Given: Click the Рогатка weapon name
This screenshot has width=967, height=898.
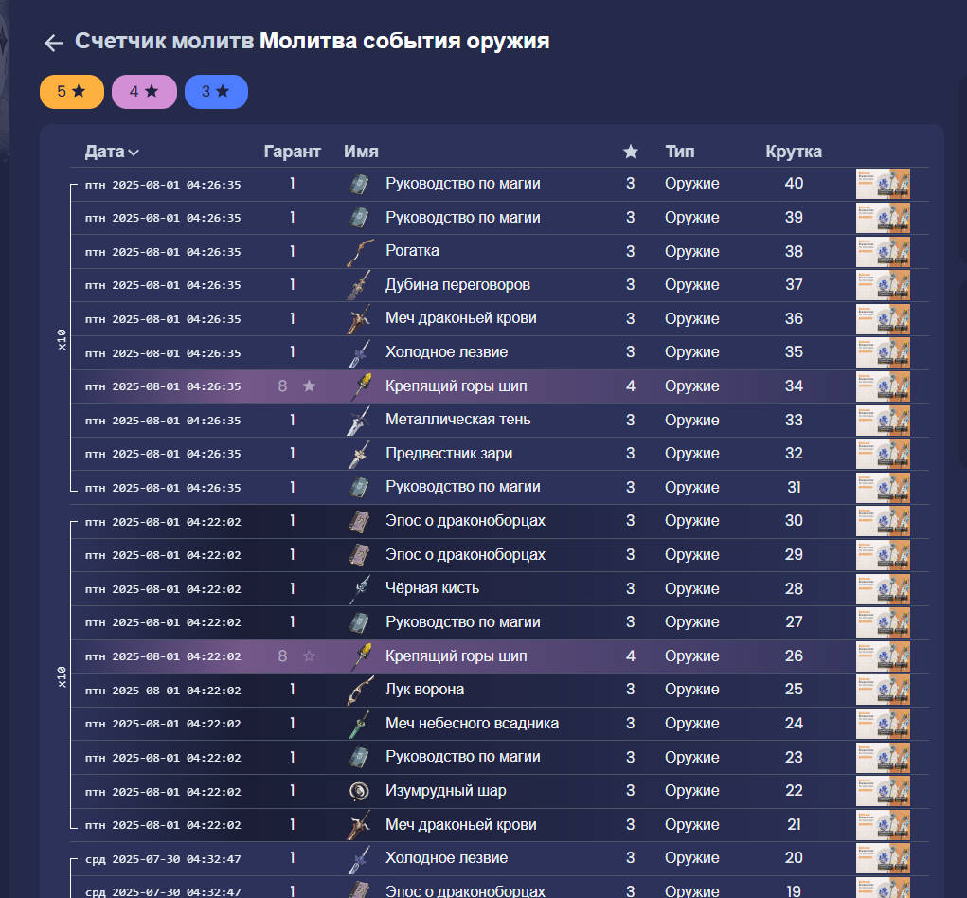Looking at the screenshot, I should tap(412, 251).
